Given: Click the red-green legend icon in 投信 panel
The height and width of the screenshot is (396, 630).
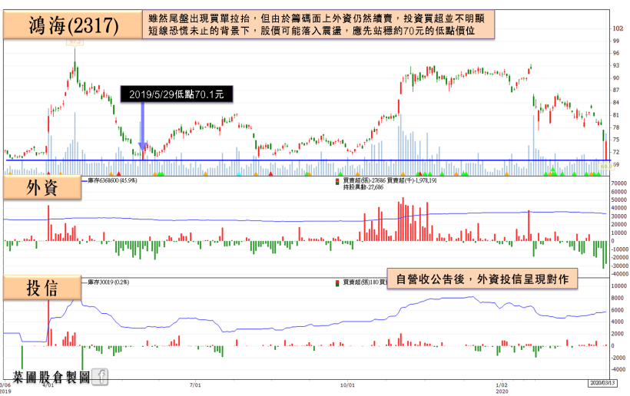Looking at the screenshot, I should pos(337,283).
